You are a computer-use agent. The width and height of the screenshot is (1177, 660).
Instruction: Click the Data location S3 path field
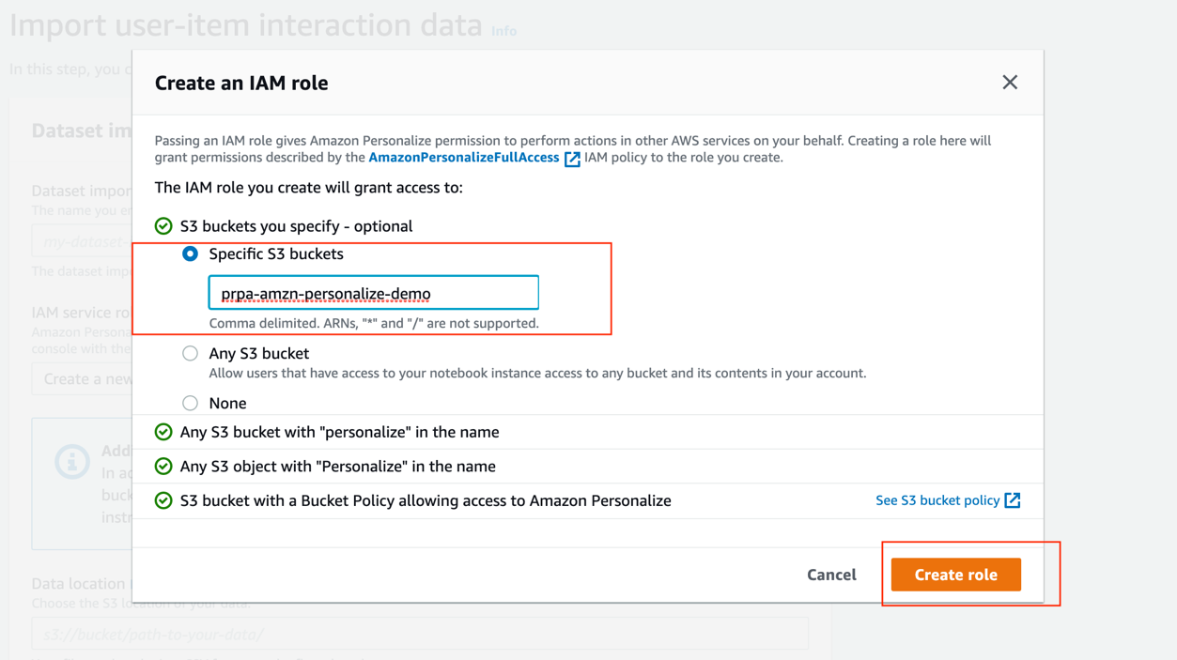click(x=420, y=634)
